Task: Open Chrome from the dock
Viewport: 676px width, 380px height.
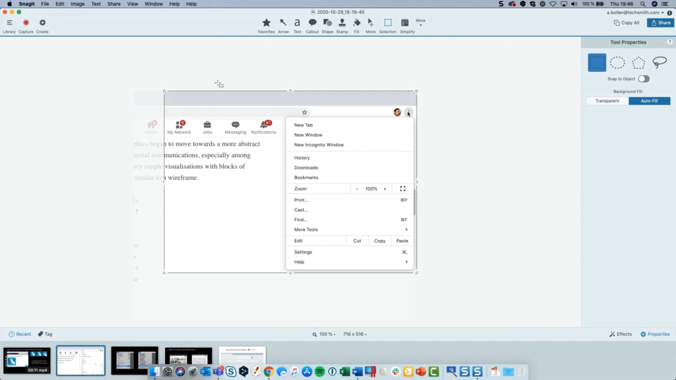Action: coord(269,371)
